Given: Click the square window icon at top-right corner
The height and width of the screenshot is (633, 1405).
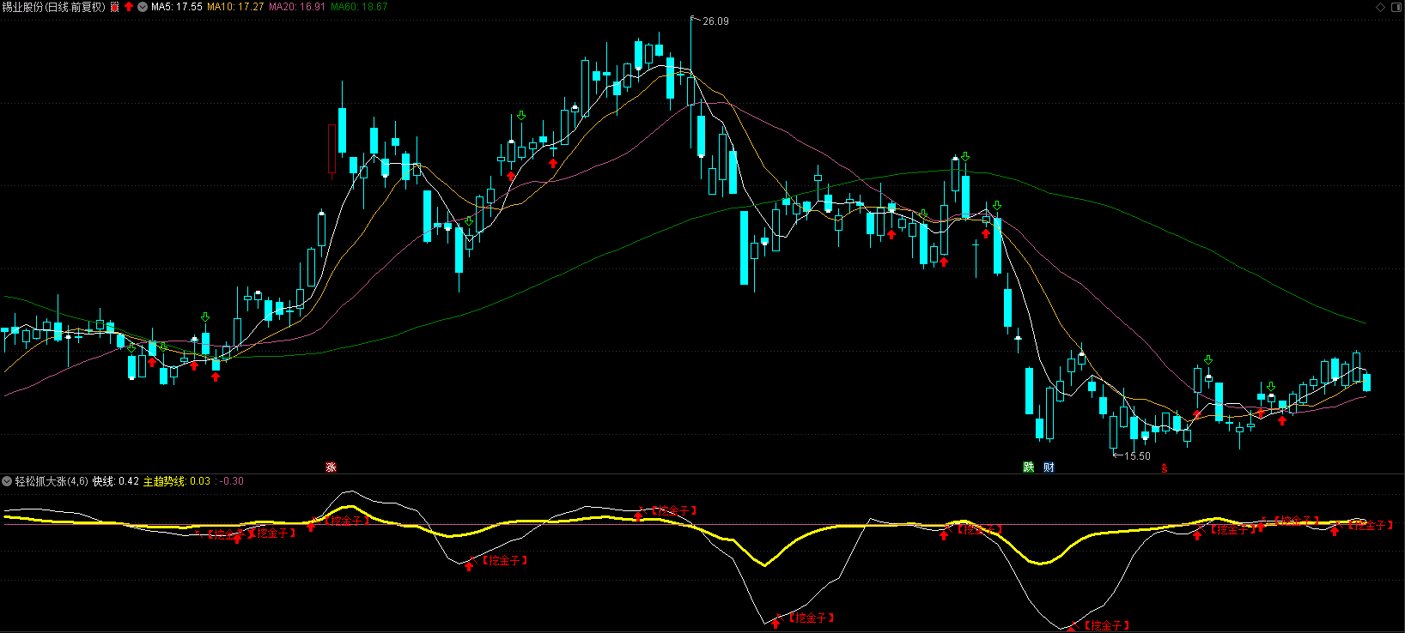Looking at the screenshot, I should pos(1395,7).
